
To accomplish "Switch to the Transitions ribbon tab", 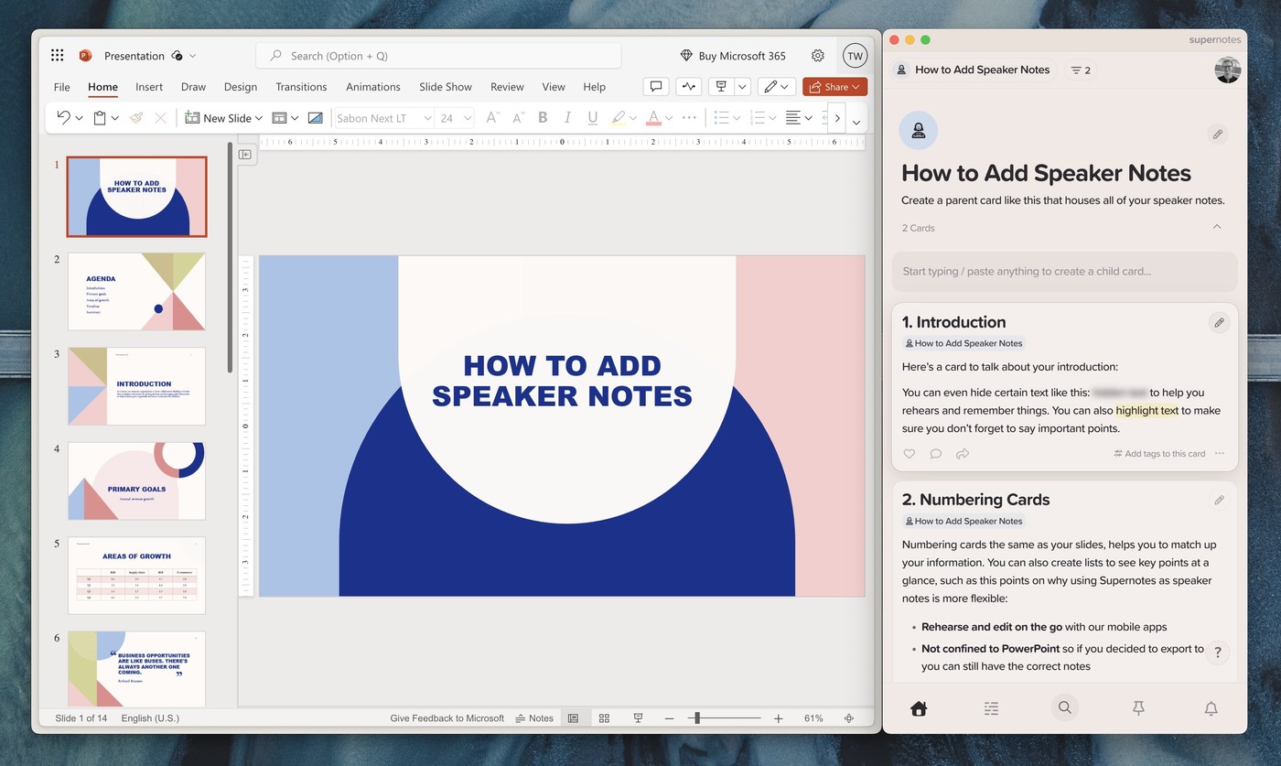I will [301, 86].
